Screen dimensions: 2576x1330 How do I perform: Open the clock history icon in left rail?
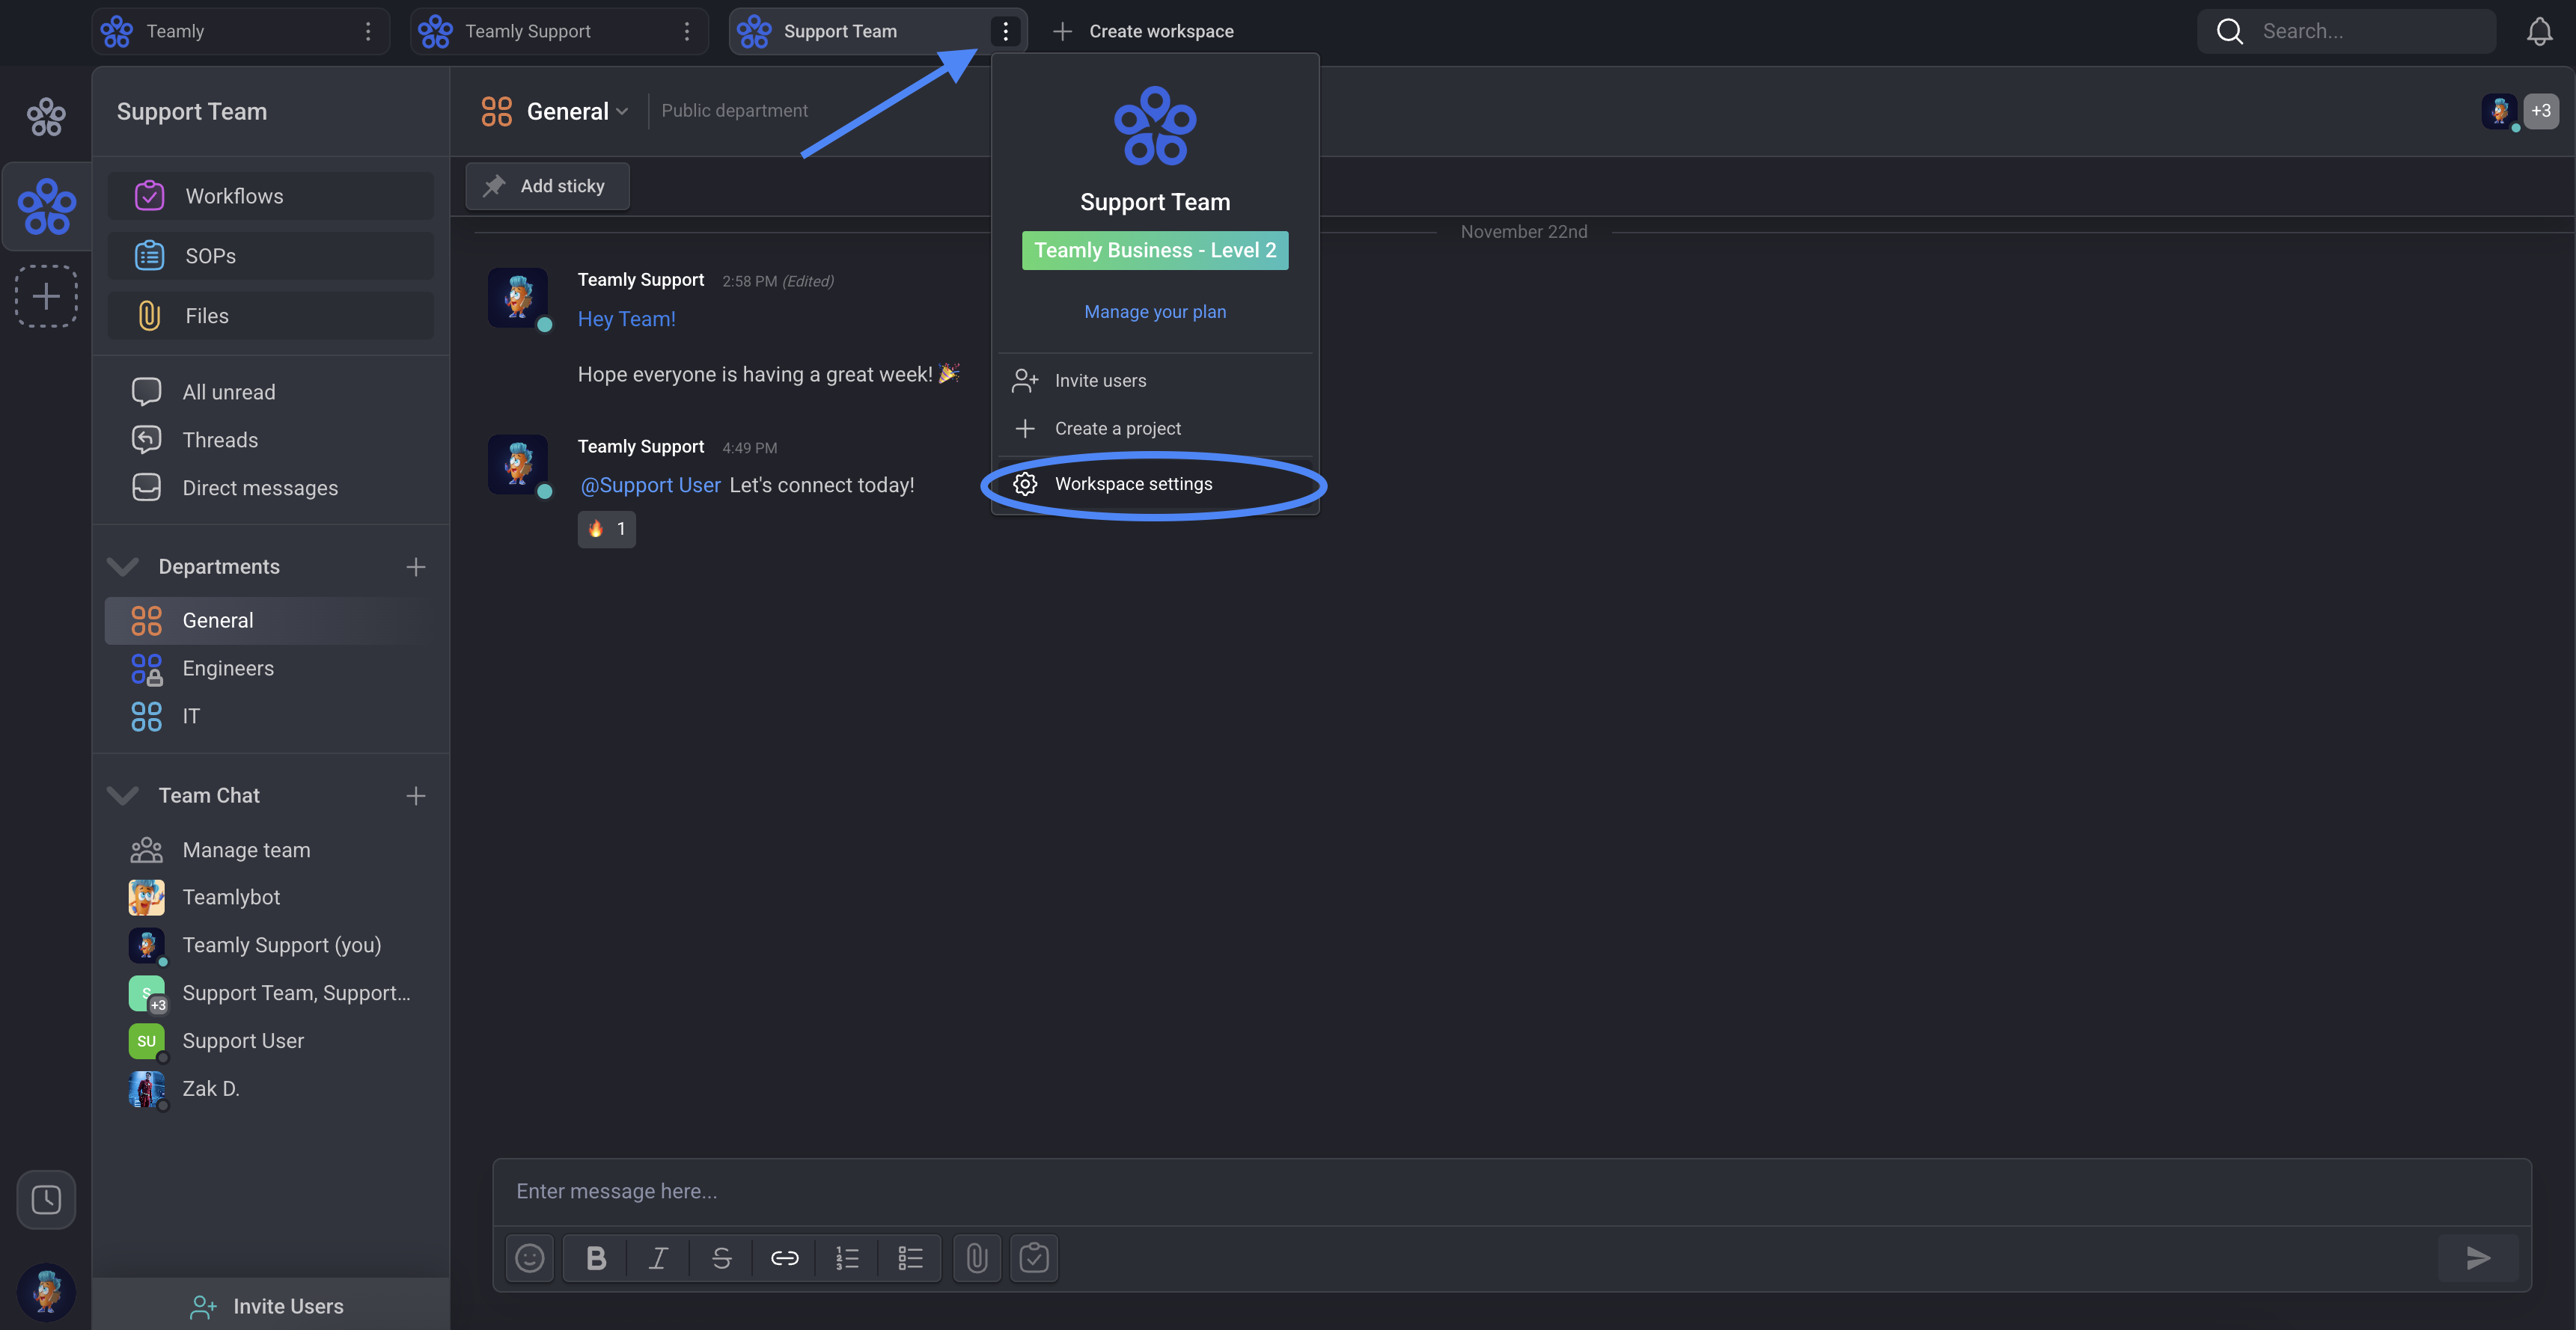(46, 1199)
